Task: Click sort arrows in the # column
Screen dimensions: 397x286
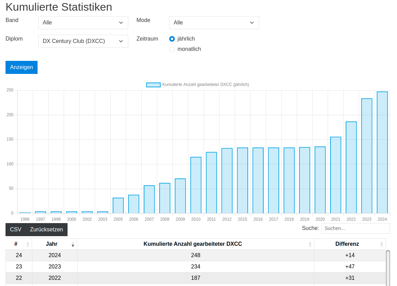Action: pyautogui.click(x=28, y=244)
